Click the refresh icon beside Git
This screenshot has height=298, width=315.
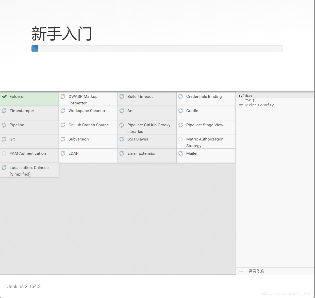click(x=4, y=139)
